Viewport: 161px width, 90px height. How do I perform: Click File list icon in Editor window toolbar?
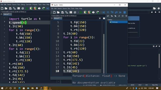point(71,12)
